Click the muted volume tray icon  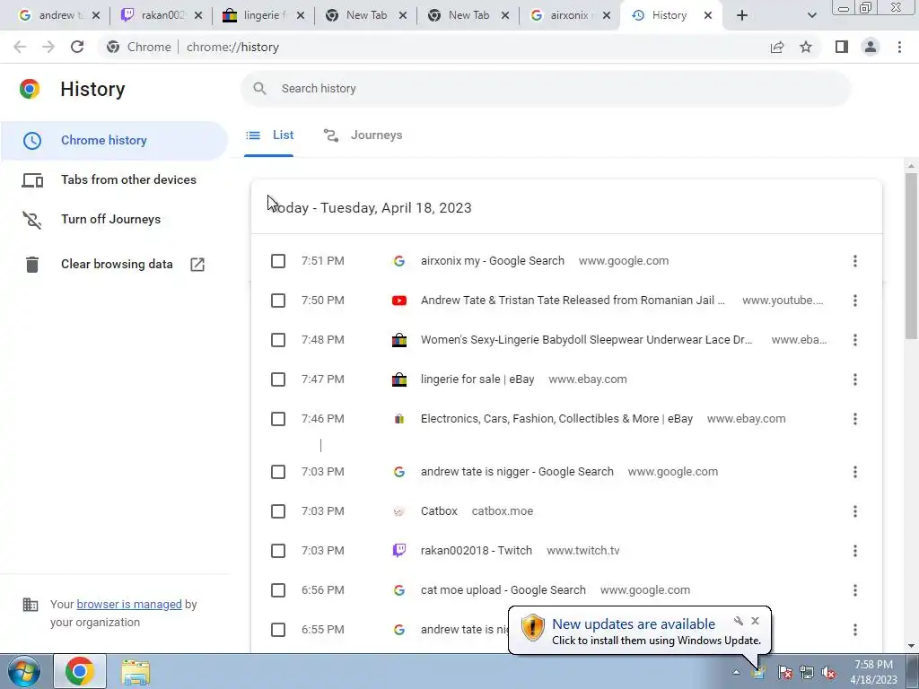[x=828, y=673]
